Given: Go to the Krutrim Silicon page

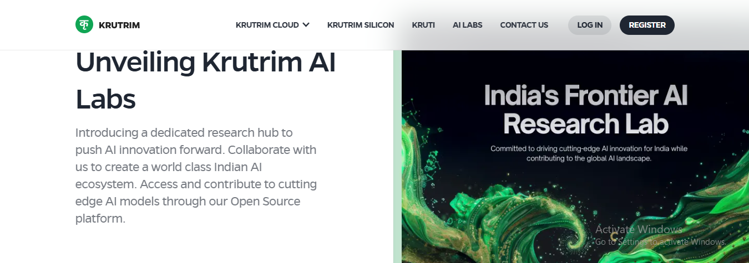Looking at the screenshot, I should click(361, 25).
